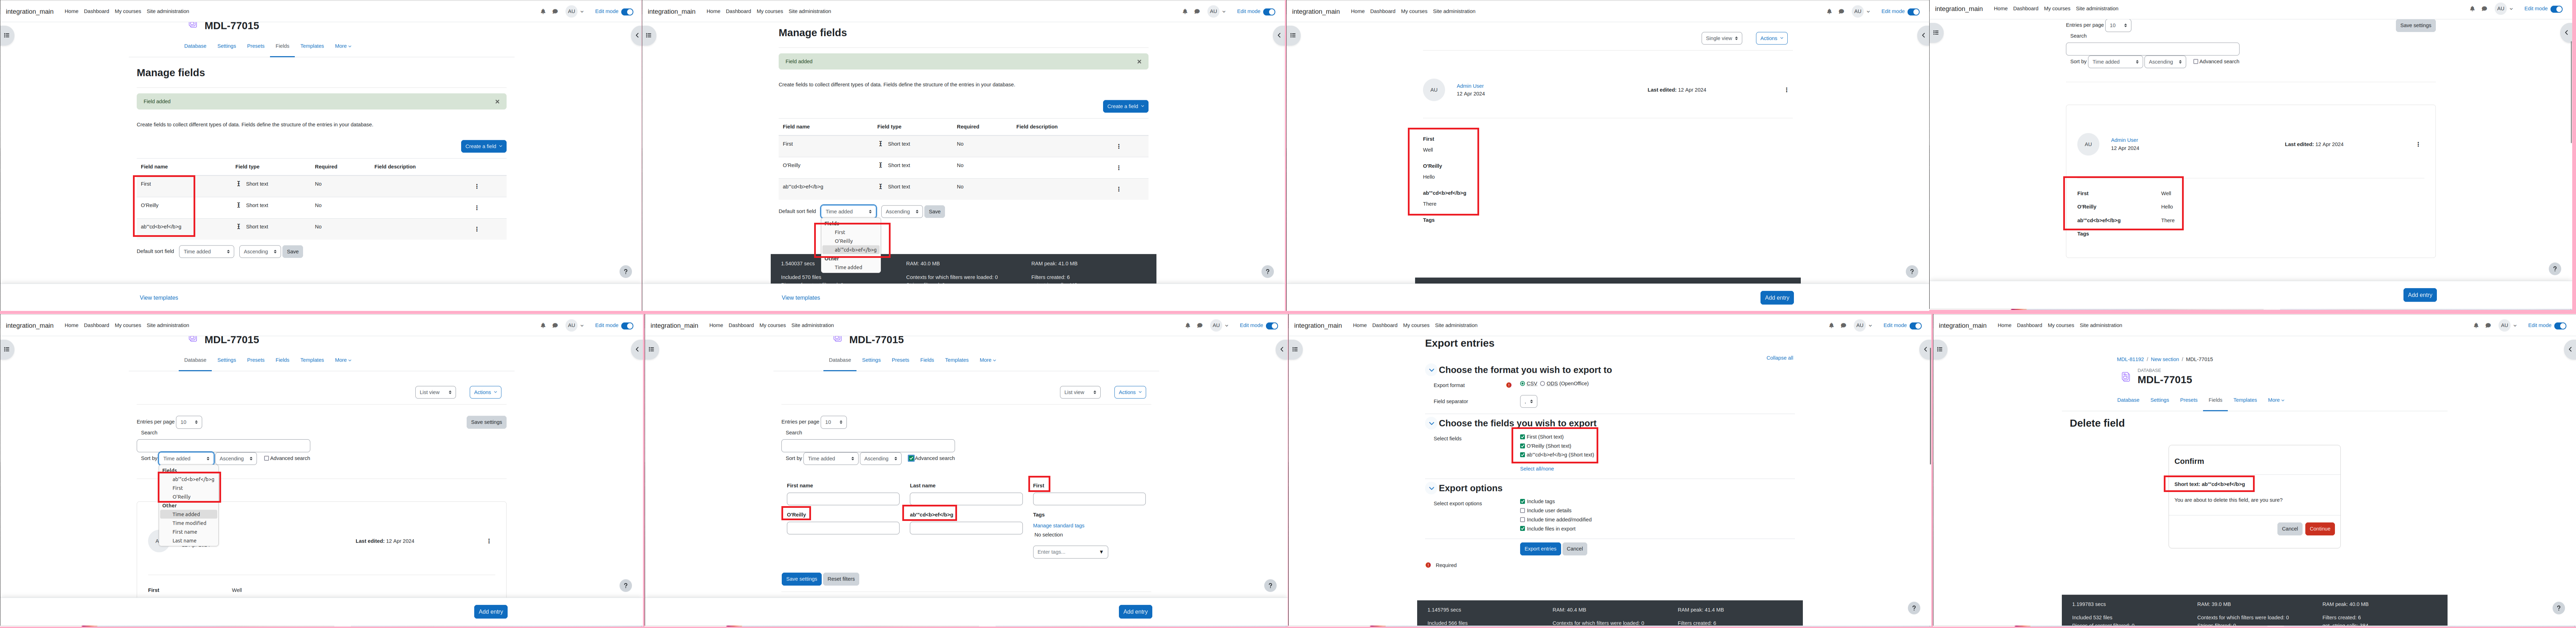Click short text type icon in First row, tabbed Manage fields

[x=239, y=184]
